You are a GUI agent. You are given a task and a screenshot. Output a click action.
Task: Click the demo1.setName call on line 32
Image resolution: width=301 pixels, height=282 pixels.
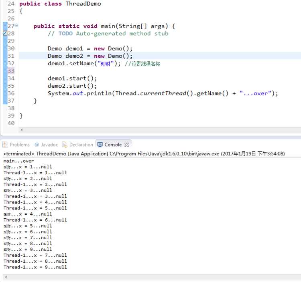pos(84,63)
